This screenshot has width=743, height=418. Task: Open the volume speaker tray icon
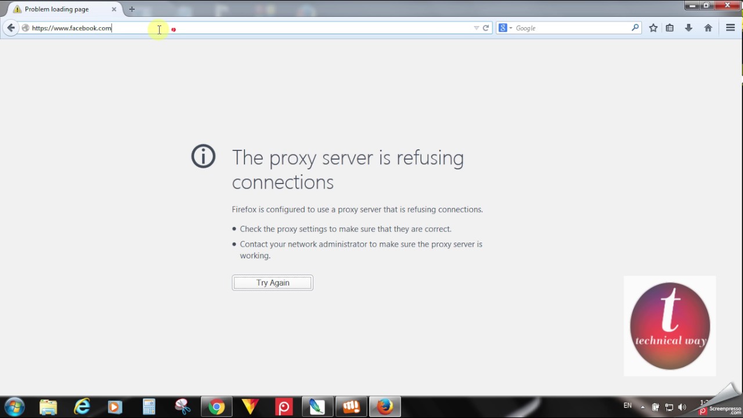click(682, 407)
